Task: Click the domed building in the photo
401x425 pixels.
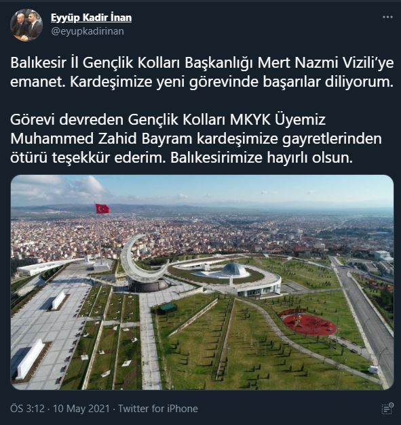Action: (x=233, y=270)
